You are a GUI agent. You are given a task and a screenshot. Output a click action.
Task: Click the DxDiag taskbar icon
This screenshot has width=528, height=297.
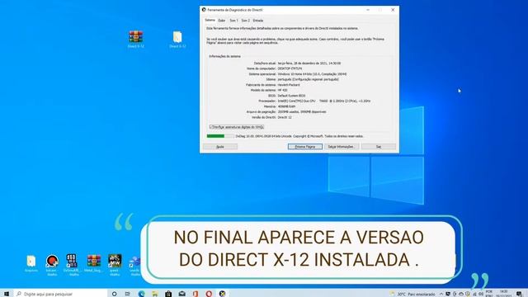pyautogui.click(x=222, y=294)
